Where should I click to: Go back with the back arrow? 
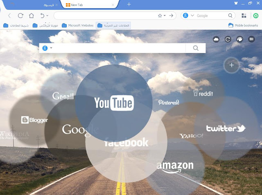[x=9, y=16]
